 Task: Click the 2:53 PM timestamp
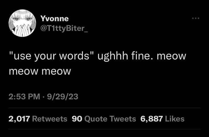point(25,96)
